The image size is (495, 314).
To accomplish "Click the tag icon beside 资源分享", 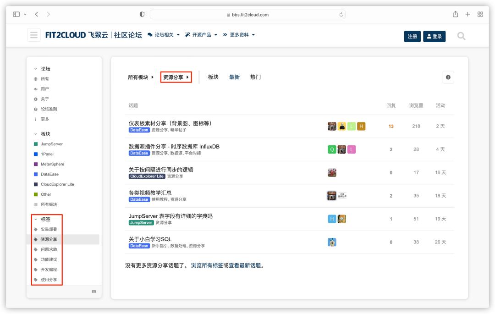I will (x=36, y=240).
